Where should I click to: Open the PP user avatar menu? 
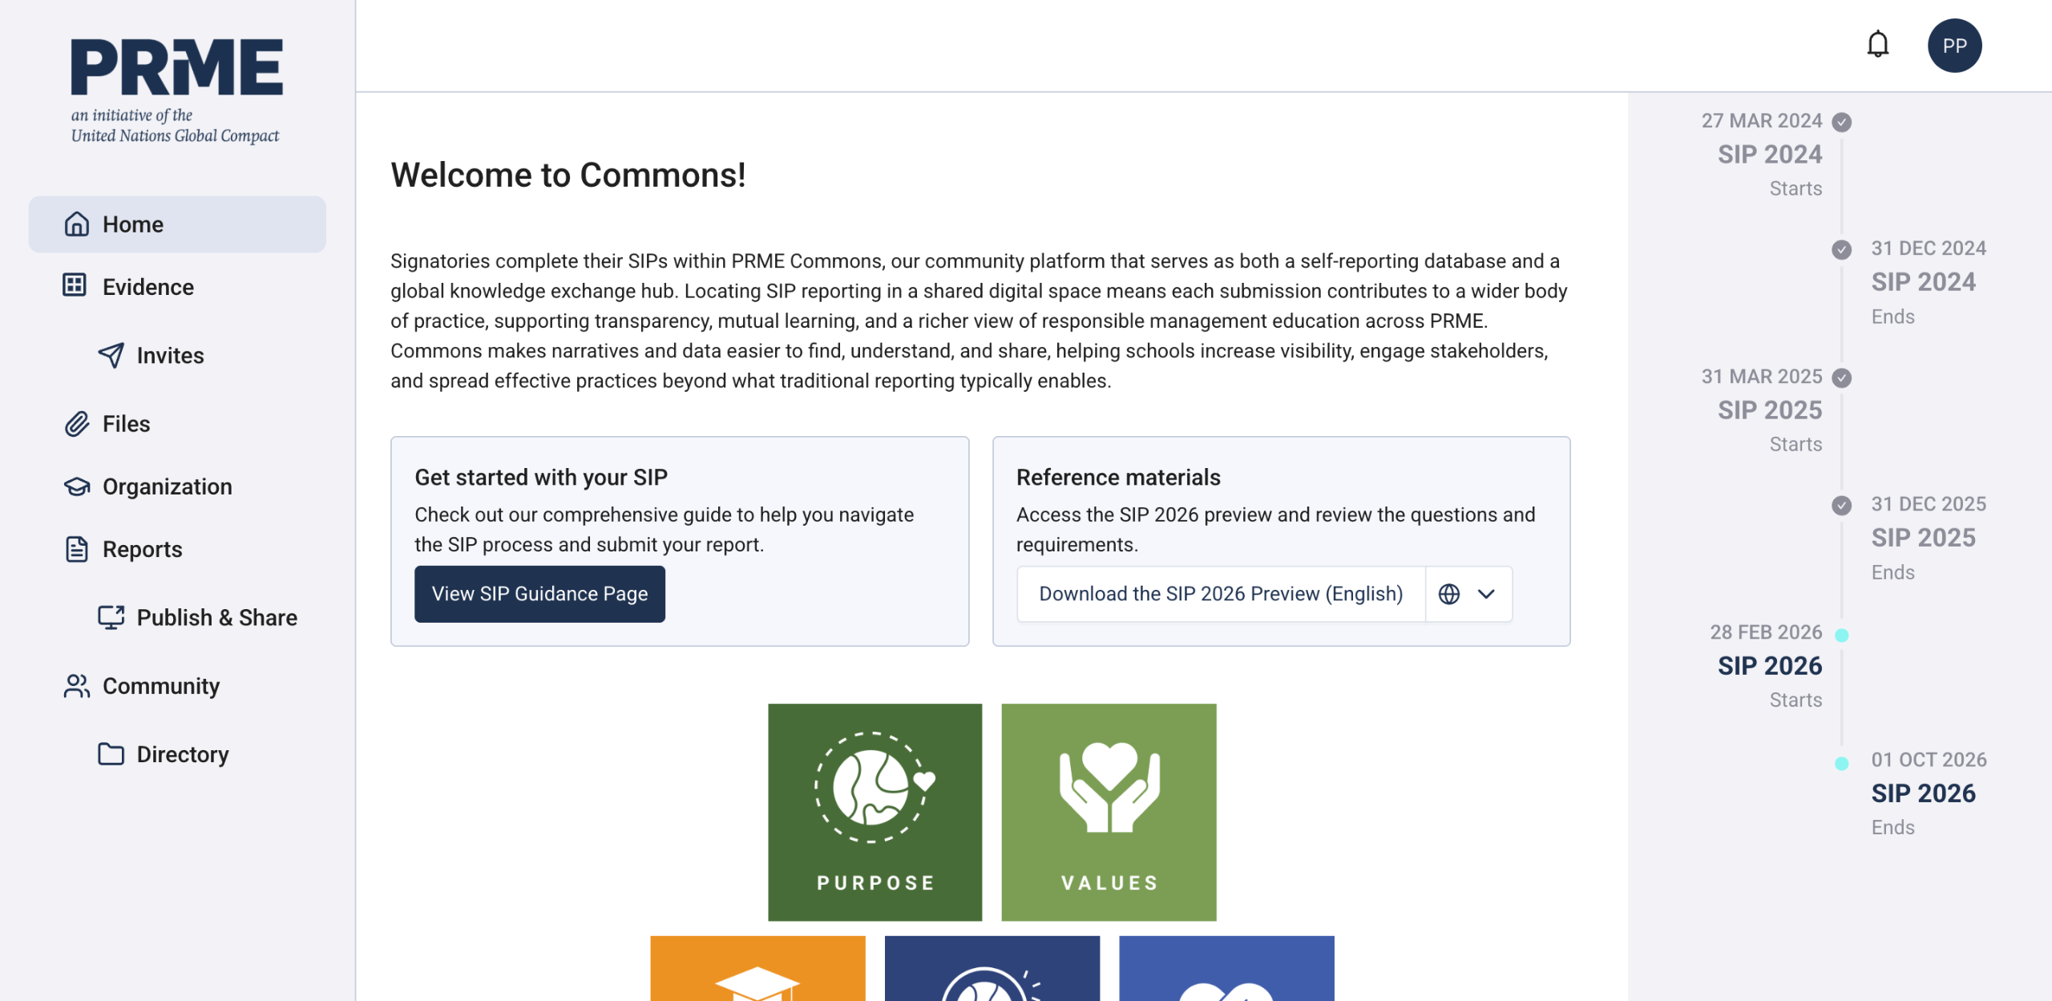(1953, 46)
